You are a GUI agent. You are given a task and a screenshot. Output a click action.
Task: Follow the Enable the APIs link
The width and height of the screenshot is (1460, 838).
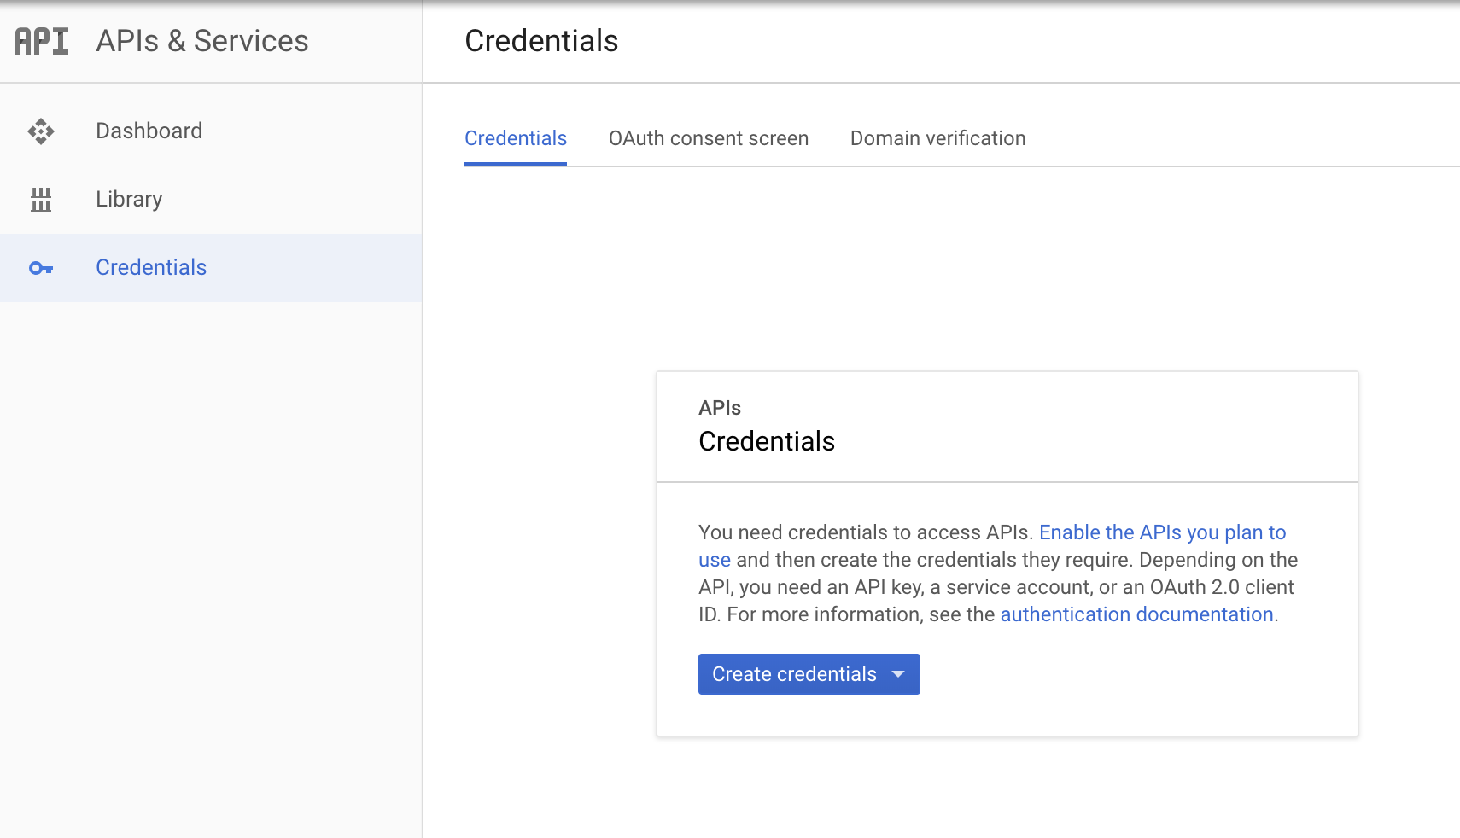[1162, 532]
